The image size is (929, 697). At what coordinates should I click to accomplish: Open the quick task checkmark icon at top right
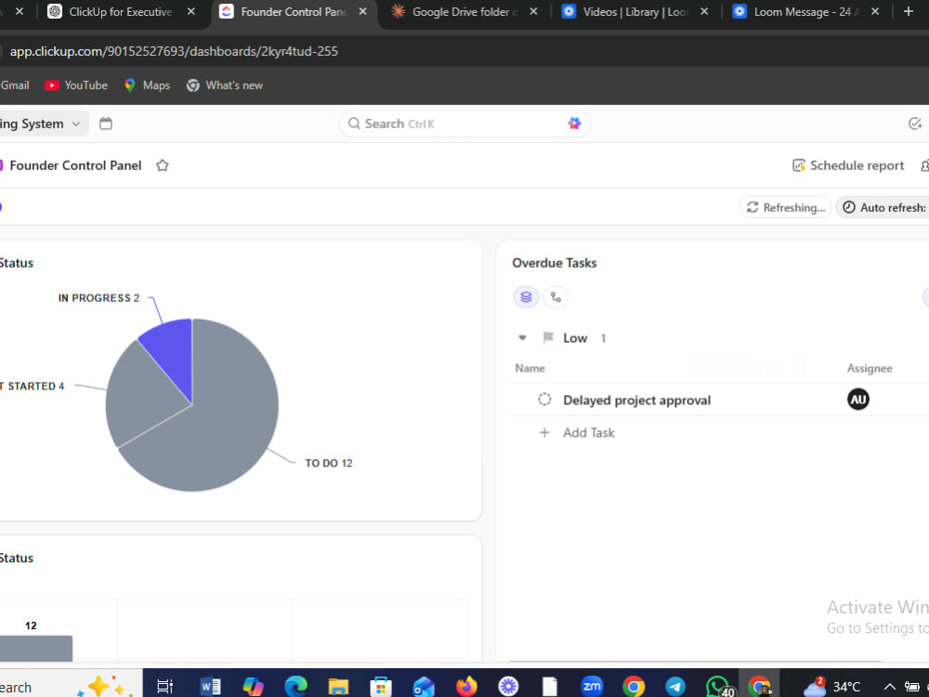tap(915, 124)
